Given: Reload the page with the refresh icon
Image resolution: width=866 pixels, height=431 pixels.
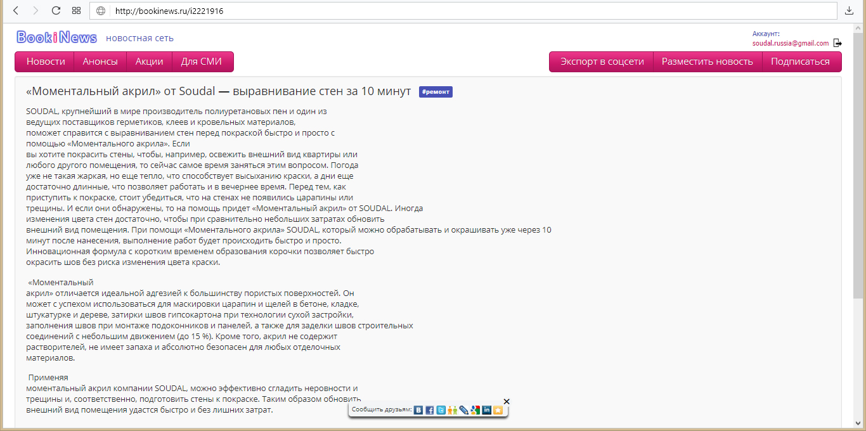Looking at the screenshot, I should tap(56, 11).
